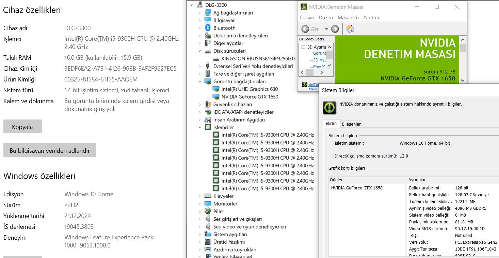The height and width of the screenshot is (258, 499).
Task: Select KINGSTON RBUSNS8154P3256GJ3 disk
Action: click(x=258, y=58)
